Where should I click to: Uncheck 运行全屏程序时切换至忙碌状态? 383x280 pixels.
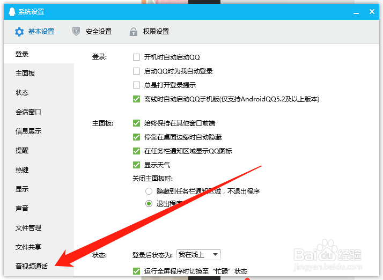[137, 271]
